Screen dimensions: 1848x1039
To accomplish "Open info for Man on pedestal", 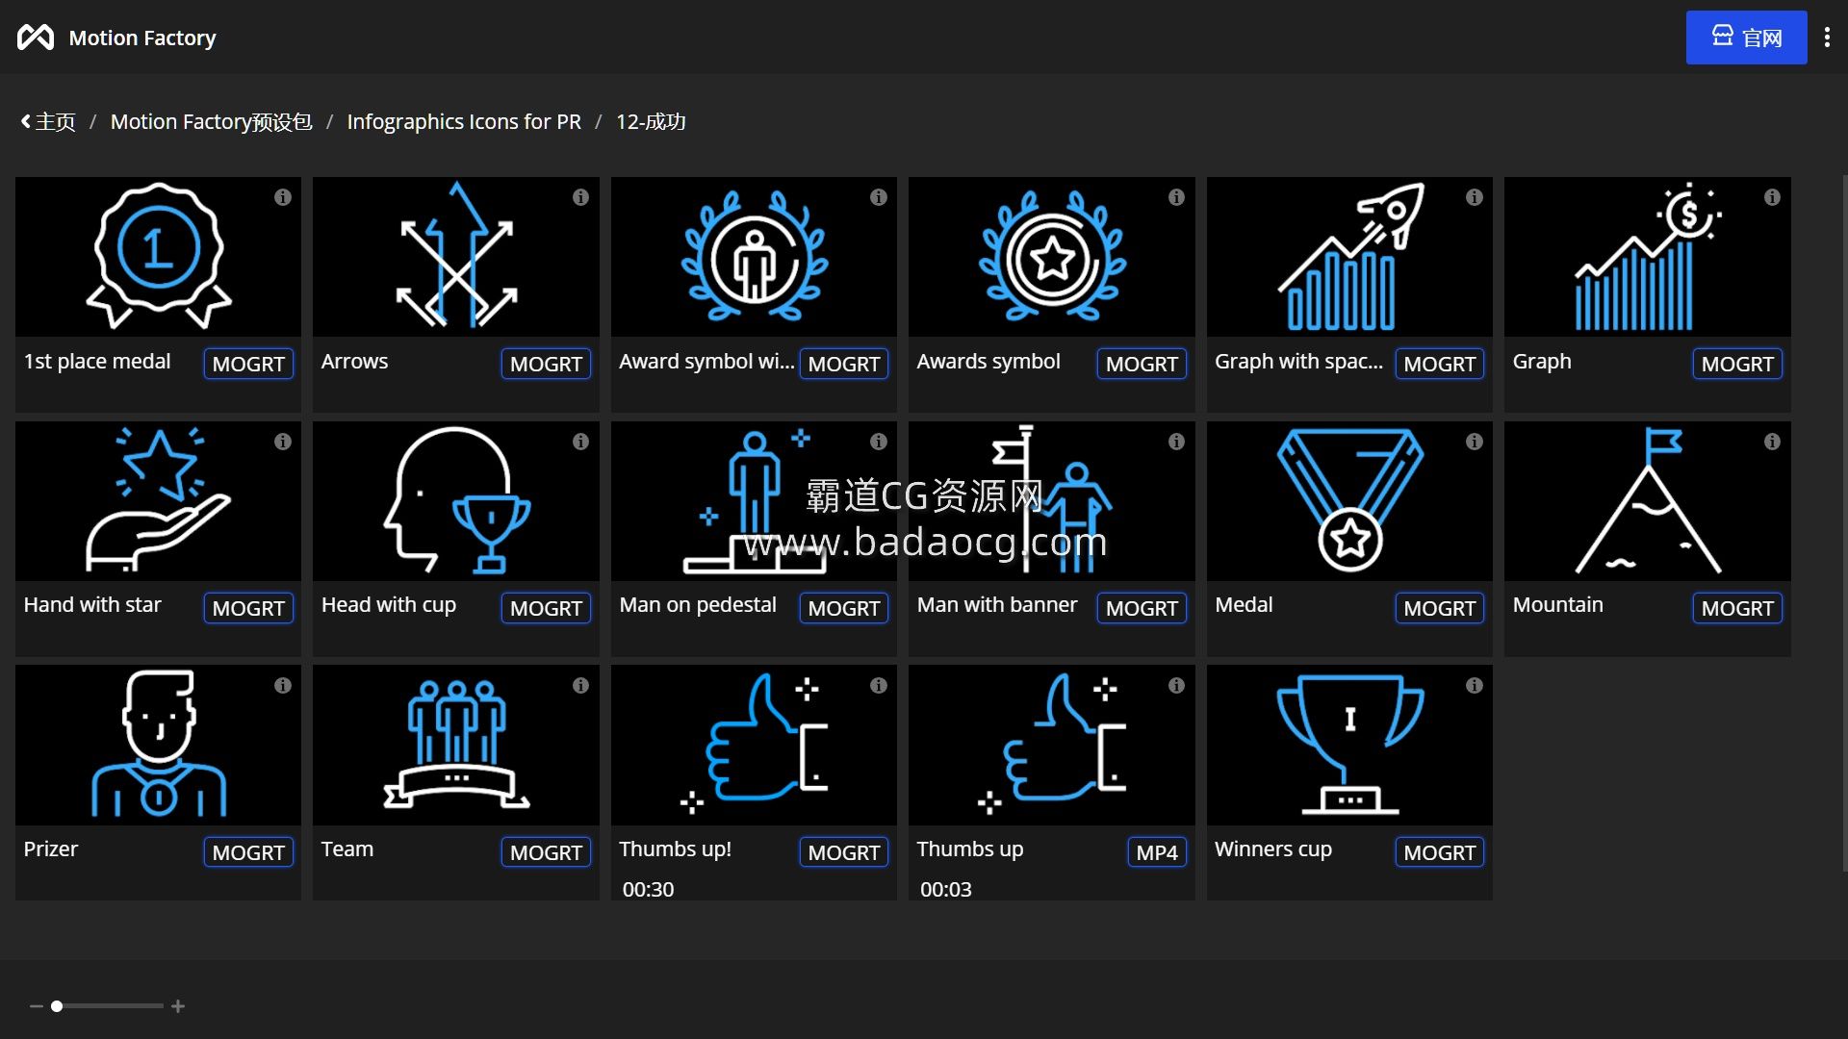I will click(x=879, y=442).
